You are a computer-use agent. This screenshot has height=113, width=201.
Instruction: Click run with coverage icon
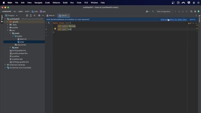coord(183,12)
